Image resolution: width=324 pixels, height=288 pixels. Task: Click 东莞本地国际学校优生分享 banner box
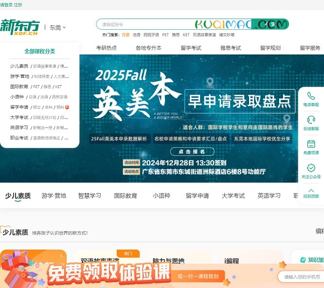click(262, 139)
